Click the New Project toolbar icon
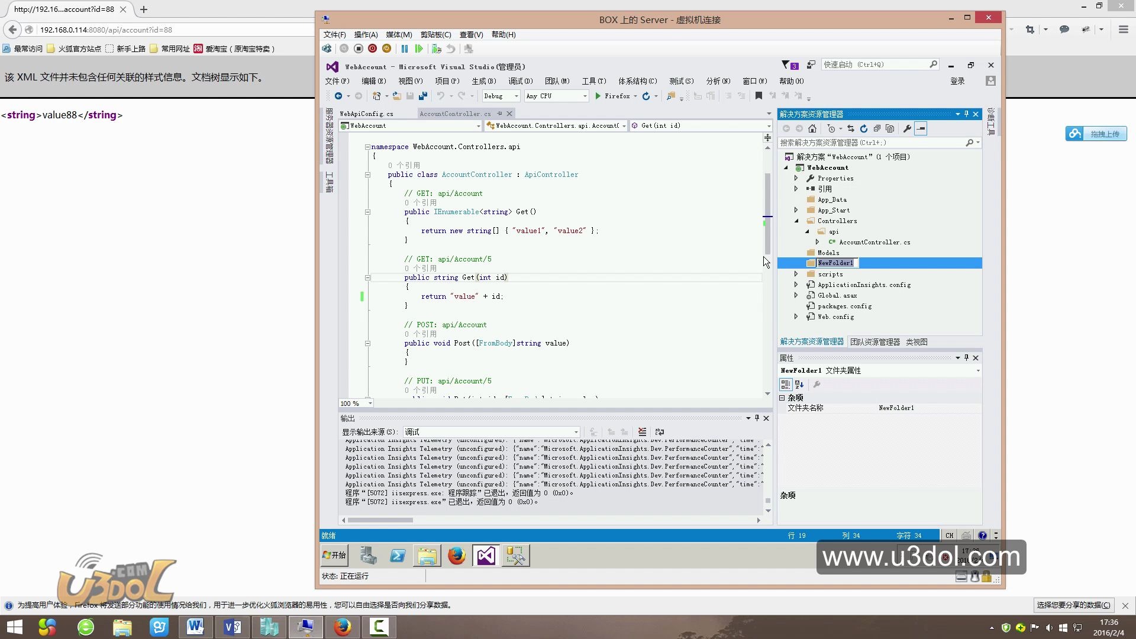 [x=377, y=96]
